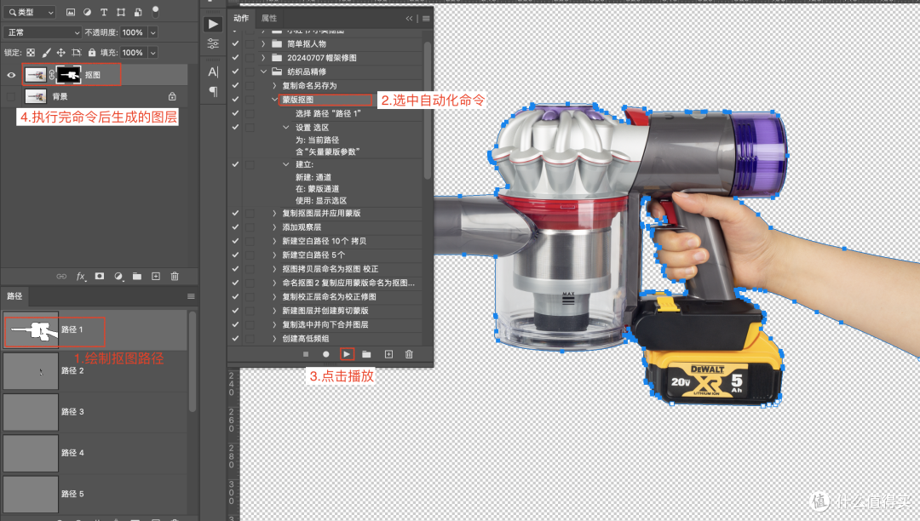Image resolution: width=920 pixels, height=521 pixels.
Task: Collapse the 蒙版抠图 action
Action: (x=274, y=100)
